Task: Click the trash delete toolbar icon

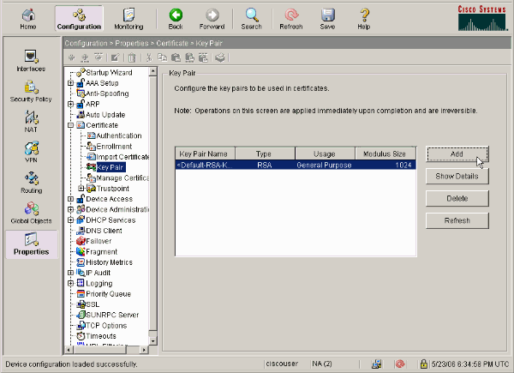Action: (x=132, y=57)
